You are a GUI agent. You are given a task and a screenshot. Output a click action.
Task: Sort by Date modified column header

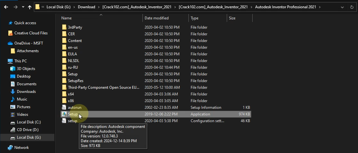click(156, 18)
